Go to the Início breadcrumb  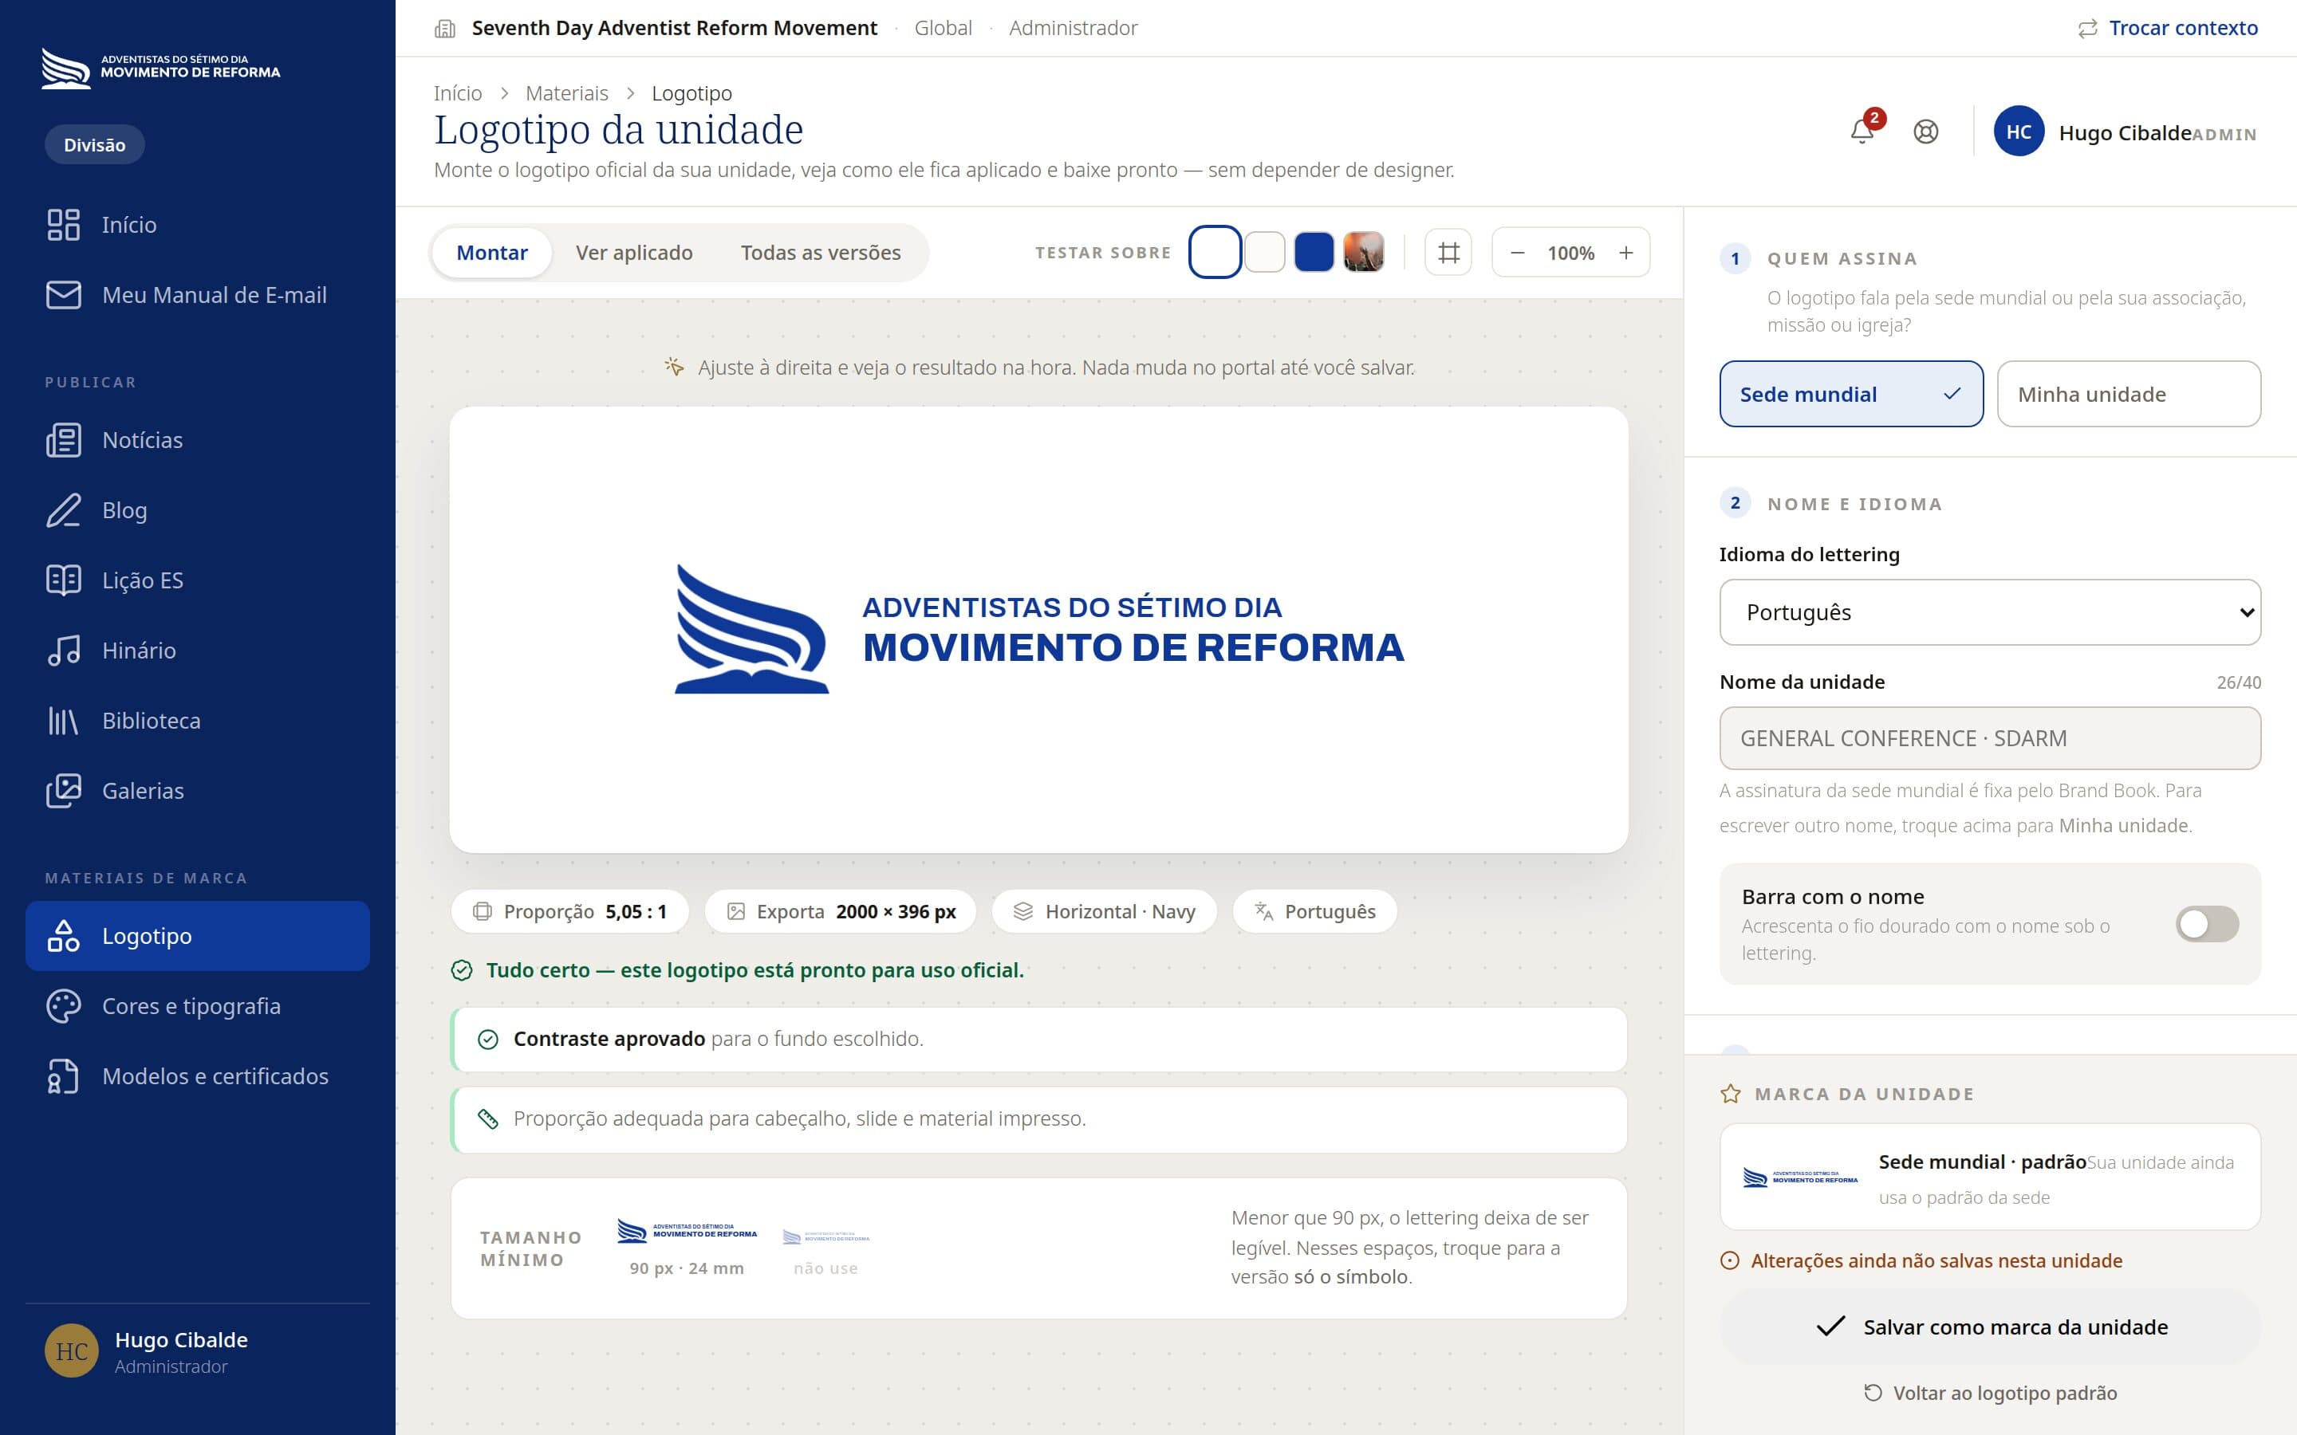(x=458, y=93)
